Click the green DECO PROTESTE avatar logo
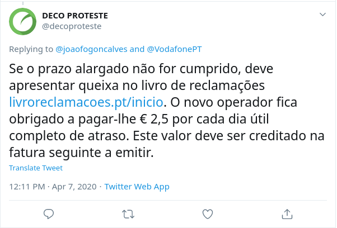This screenshot has width=337, height=228. pyautogui.click(x=22, y=21)
